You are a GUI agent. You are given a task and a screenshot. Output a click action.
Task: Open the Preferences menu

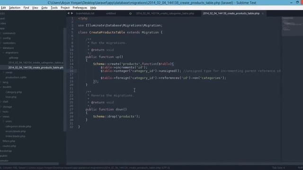tap(80, 8)
